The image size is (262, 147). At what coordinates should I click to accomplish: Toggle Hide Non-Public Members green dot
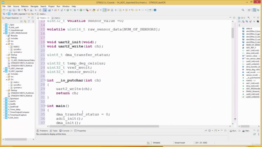click(254, 22)
